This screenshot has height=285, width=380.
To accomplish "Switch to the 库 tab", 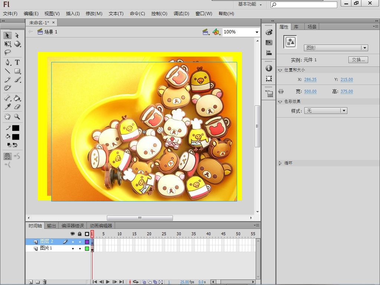I will [296, 27].
